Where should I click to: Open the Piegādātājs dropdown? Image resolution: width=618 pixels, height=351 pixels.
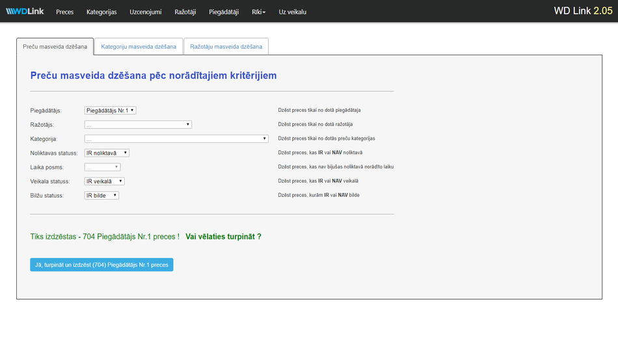(x=111, y=110)
